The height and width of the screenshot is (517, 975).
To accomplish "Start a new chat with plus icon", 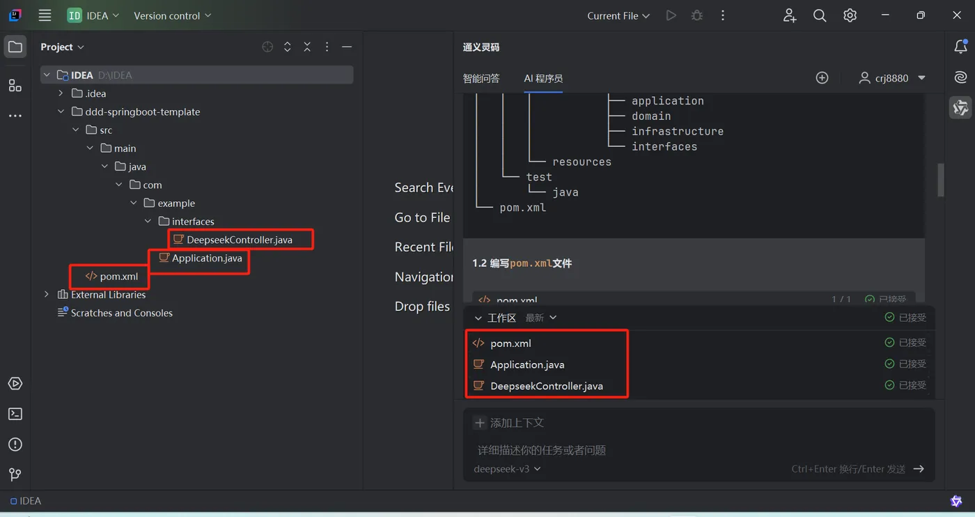I will coord(822,78).
